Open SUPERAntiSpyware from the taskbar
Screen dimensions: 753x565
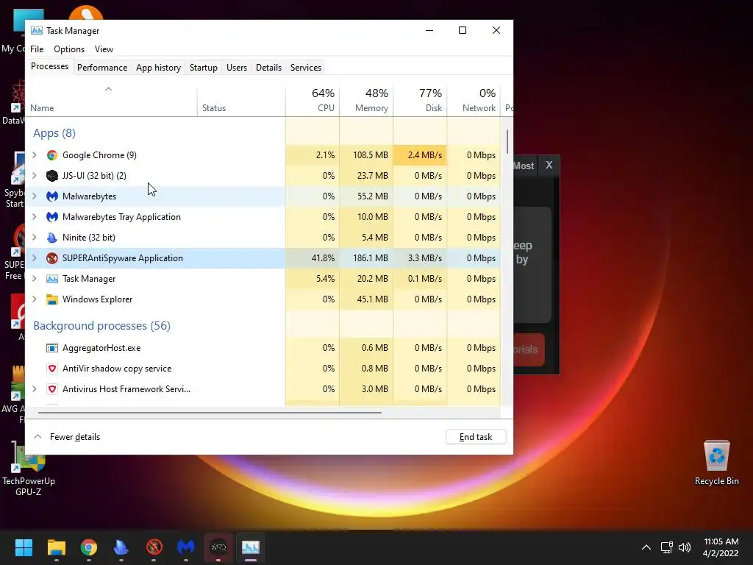point(154,547)
